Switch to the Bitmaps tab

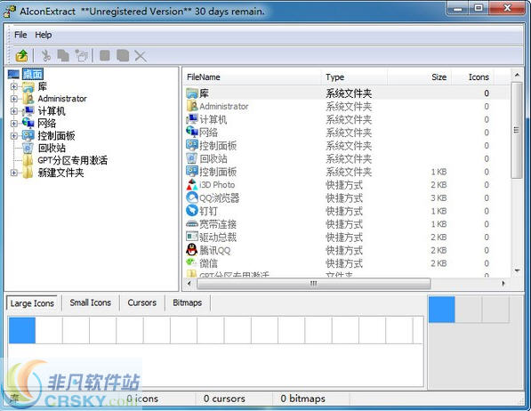(x=188, y=302)
